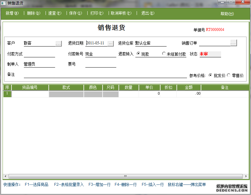Click the 票号 ticket number field

click(x=101, y=64)
